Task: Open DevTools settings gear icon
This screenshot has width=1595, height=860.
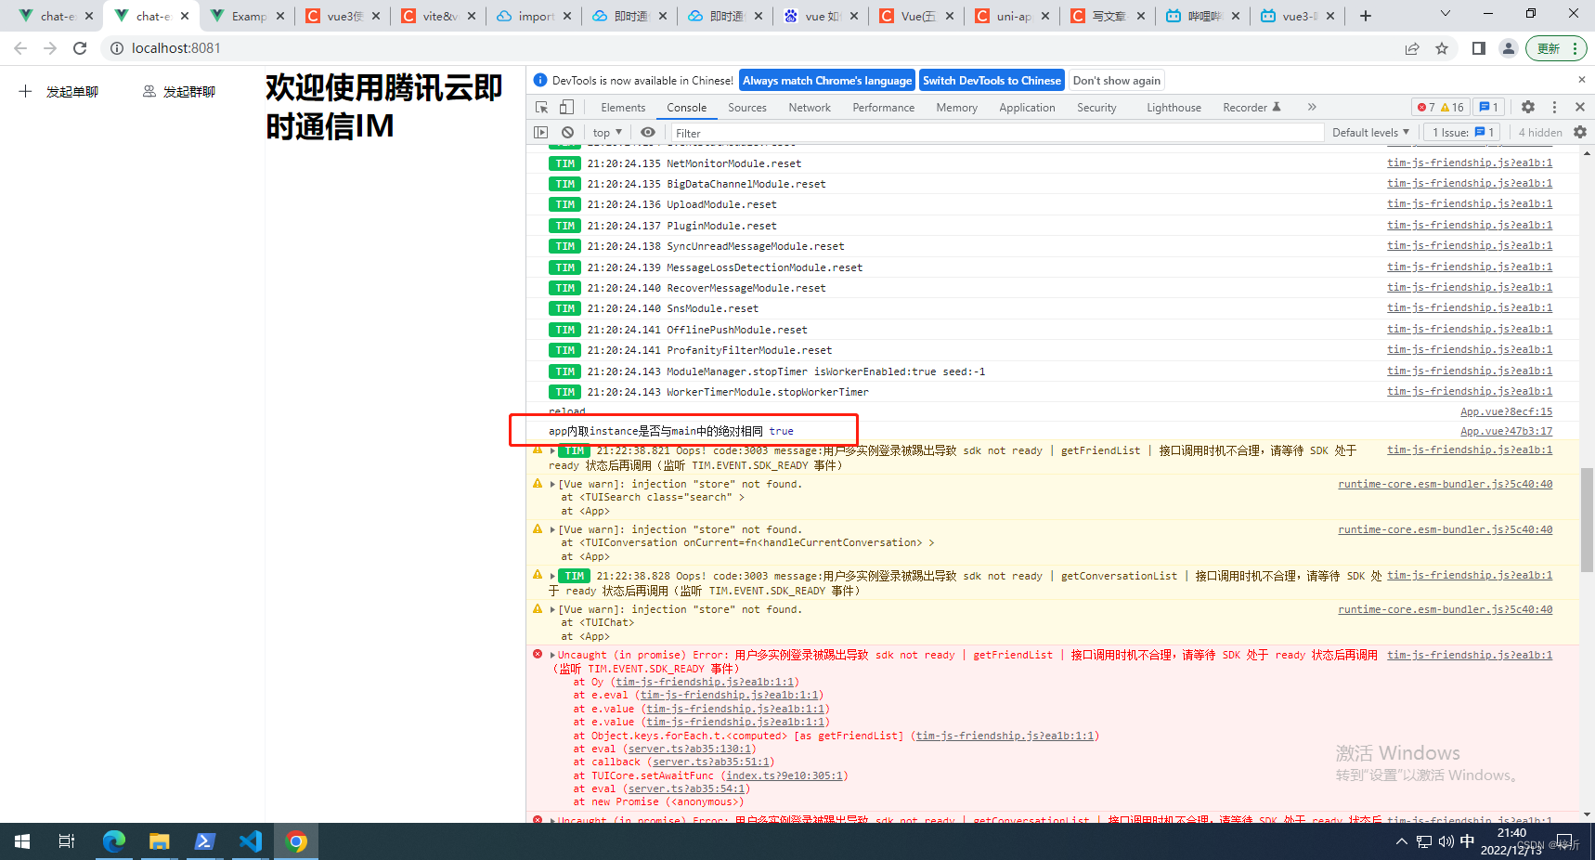Action: (1528, 107)
